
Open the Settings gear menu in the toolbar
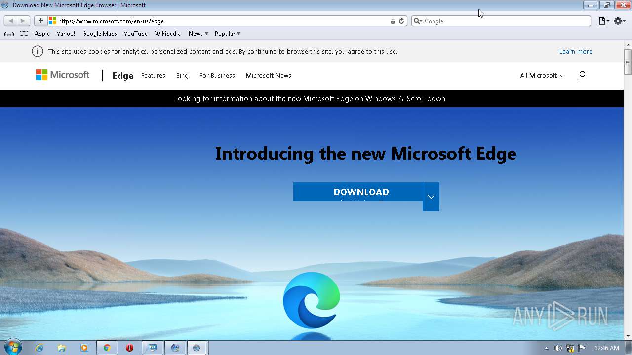point(620,21)
